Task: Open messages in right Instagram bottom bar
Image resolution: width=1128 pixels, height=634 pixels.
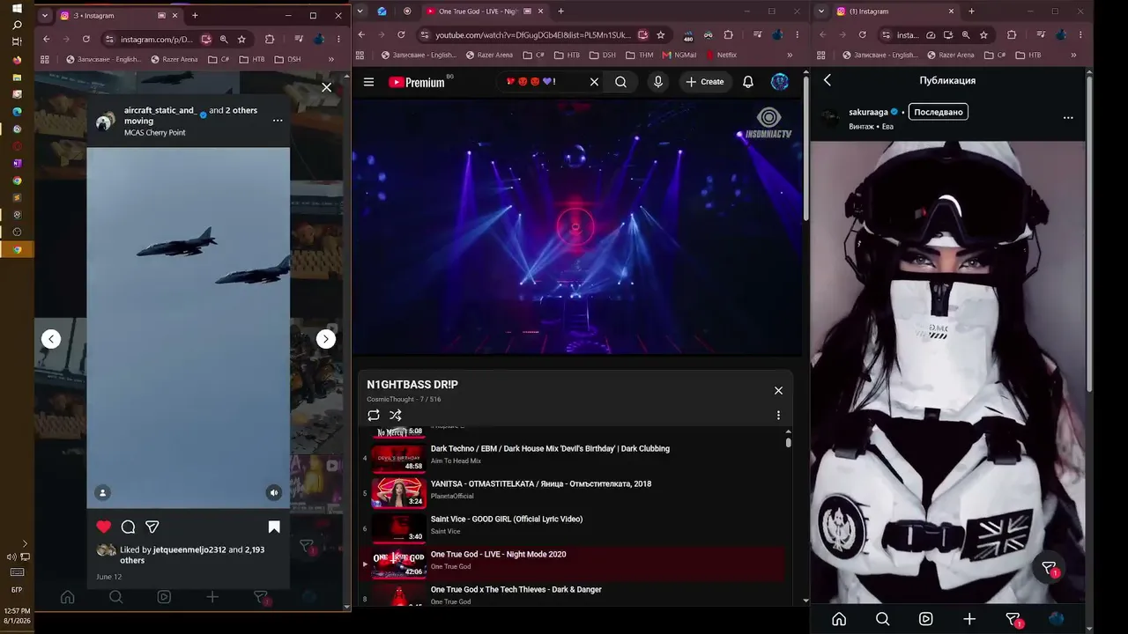Action: tap(1013, 620)
